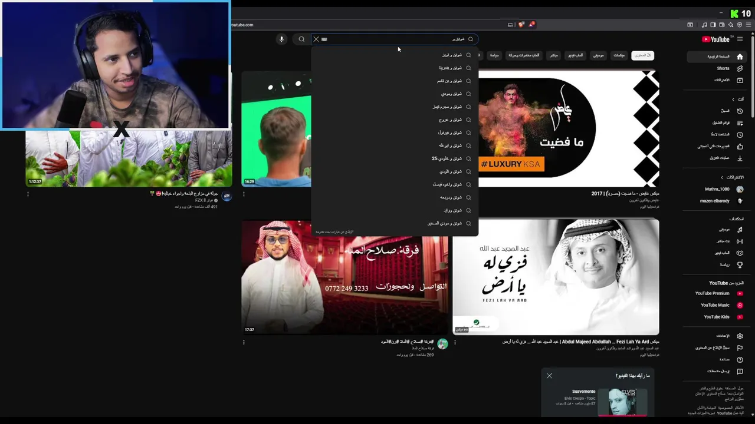755x424 pixels.
Task: Open more options for the farm video
Action: tap(28, 194)
